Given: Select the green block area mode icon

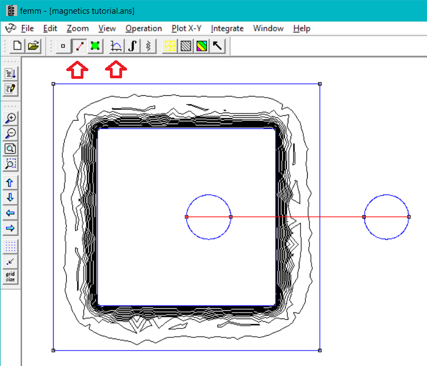Looking at the screenshot, I should [95, 46].
